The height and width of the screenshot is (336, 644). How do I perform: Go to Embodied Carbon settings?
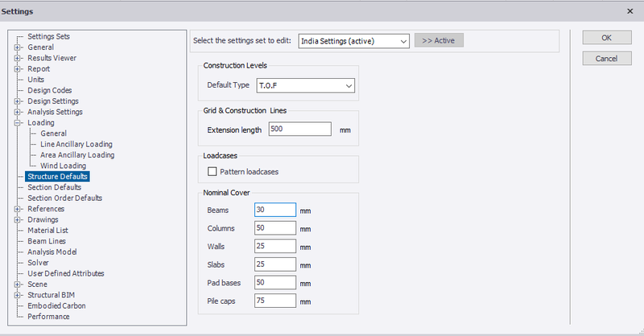[56, 305]
